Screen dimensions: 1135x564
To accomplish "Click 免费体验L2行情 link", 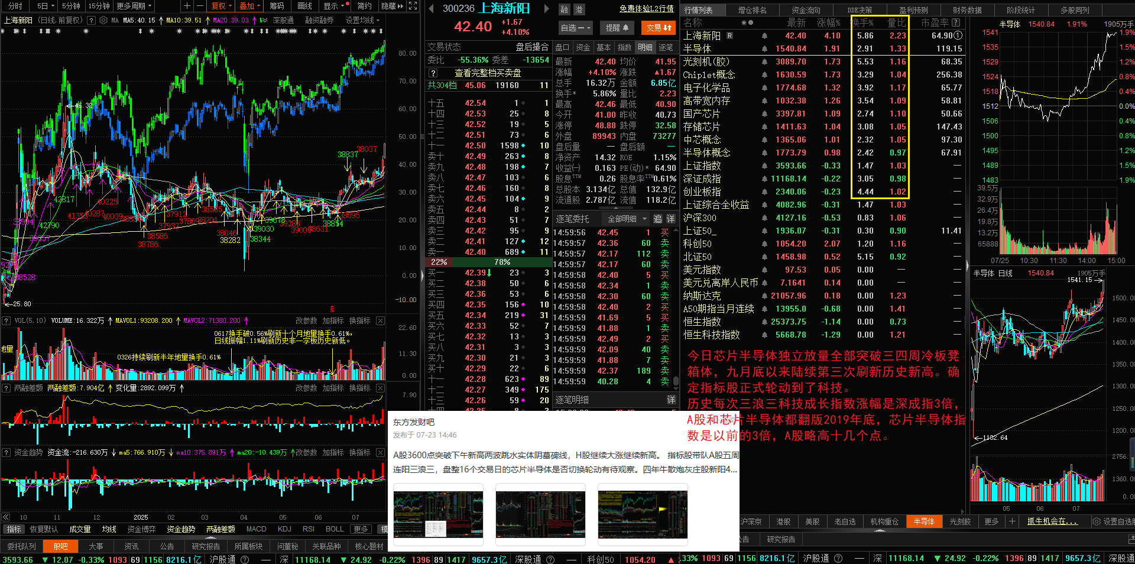I will tap(646, 9).
